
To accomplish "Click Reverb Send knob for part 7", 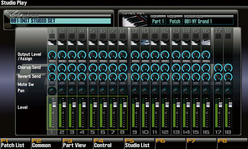I will click(113, 77).
